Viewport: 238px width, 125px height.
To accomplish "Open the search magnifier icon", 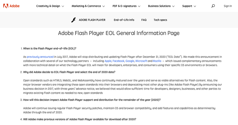I will 213,6.
